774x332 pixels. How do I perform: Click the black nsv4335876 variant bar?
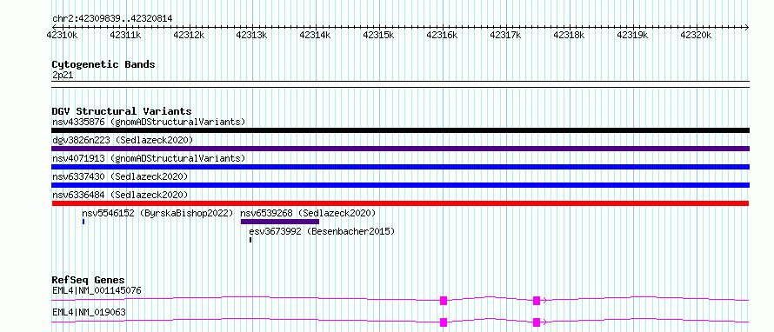(x=400, y=130)
